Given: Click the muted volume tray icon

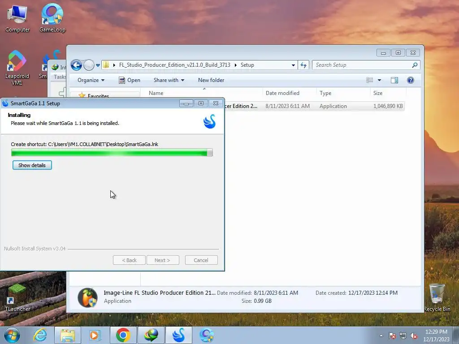Looking at the screenshot, I should coord(414,335).
